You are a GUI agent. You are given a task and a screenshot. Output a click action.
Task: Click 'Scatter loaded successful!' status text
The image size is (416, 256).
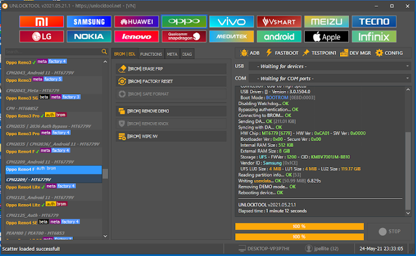point(31,249)
